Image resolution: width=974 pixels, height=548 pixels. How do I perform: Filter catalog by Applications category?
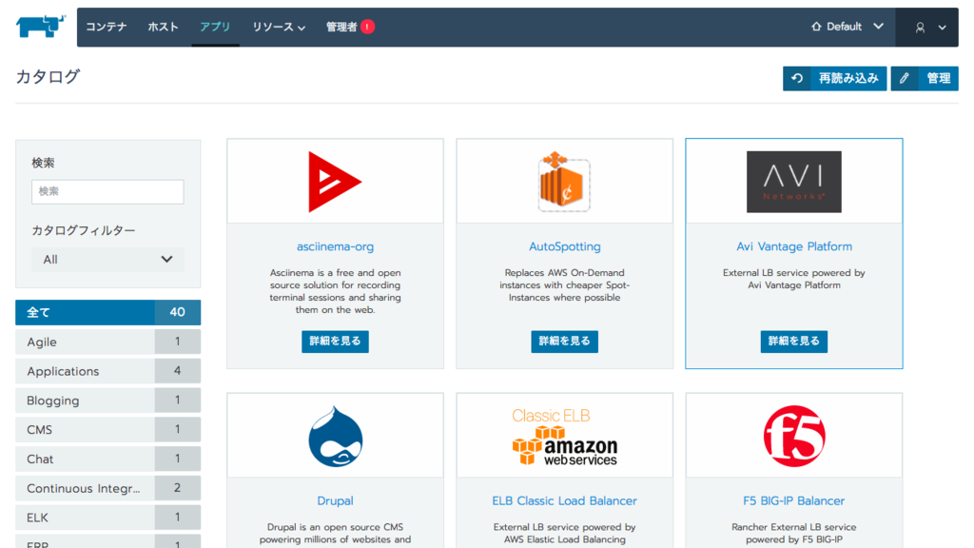(108, 371)
